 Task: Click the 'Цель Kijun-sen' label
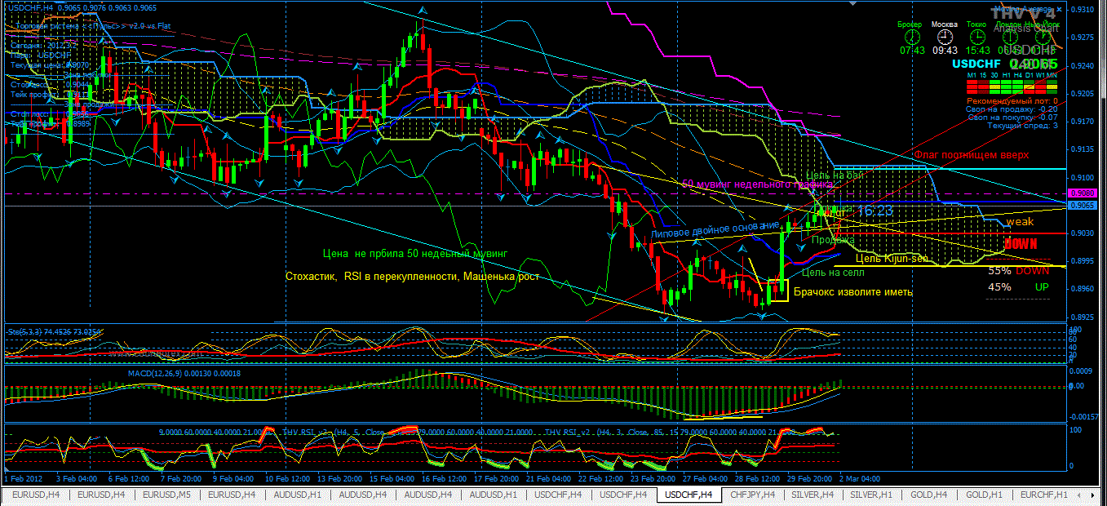[x=892, y=259]
